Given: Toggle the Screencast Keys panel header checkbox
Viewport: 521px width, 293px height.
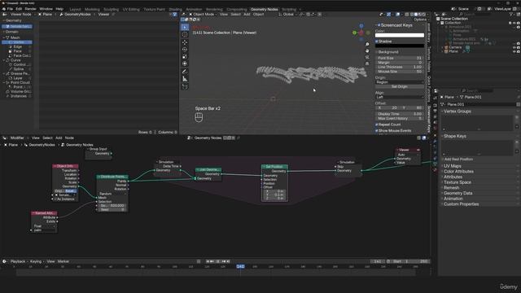Looking at the screenshot, I should pos(379,25).
